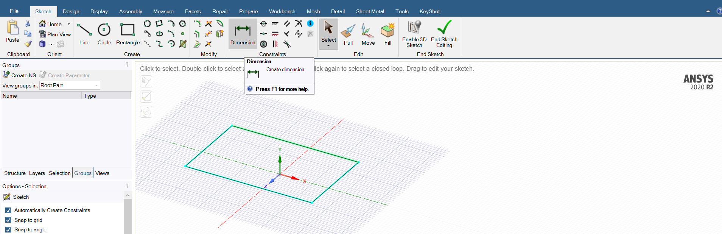Click the Home view button
The width and height of the screenshot is (722, 234).
[51, 24]
